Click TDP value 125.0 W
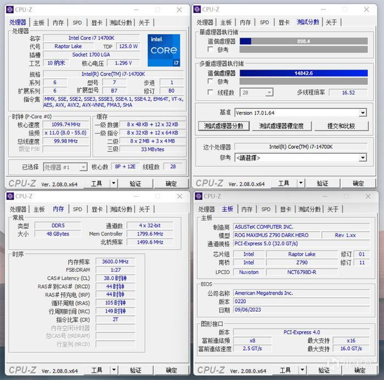Screen dimensions: 384x380 tap(128, 46)
